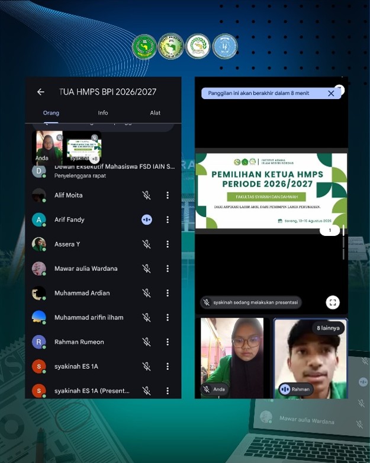Open more options for Rahman Rumeon
Image resolution: width=370 pixels, height=463 pixels.
point(168,342)
